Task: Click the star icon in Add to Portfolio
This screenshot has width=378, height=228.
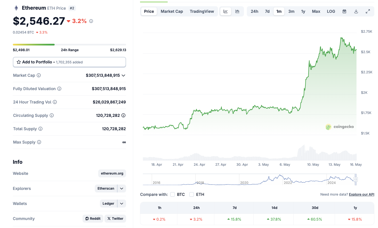Action: click(19, 62)
